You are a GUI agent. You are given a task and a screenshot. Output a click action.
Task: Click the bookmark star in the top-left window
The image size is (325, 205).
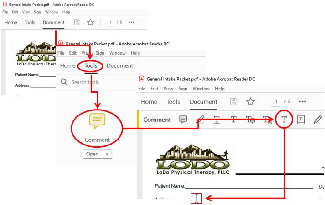pos(90,22)
